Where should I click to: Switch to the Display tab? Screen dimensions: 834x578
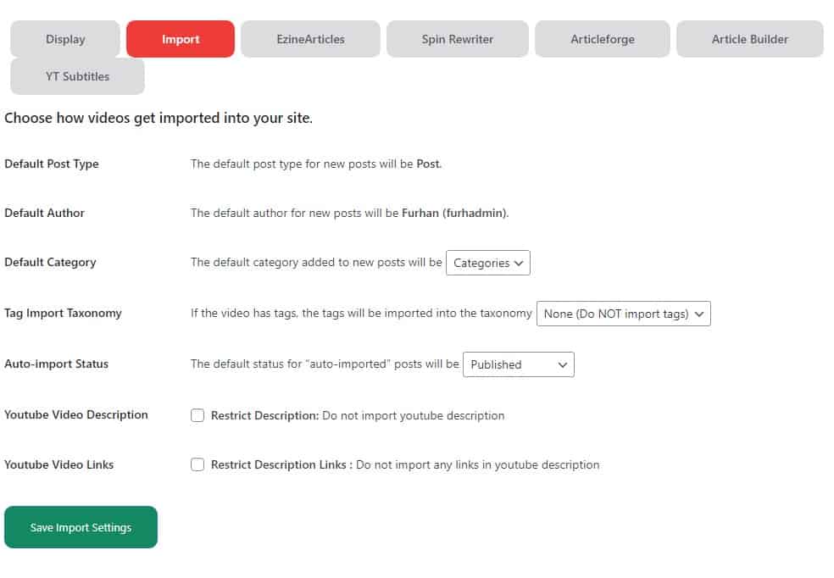pos(65,39)
